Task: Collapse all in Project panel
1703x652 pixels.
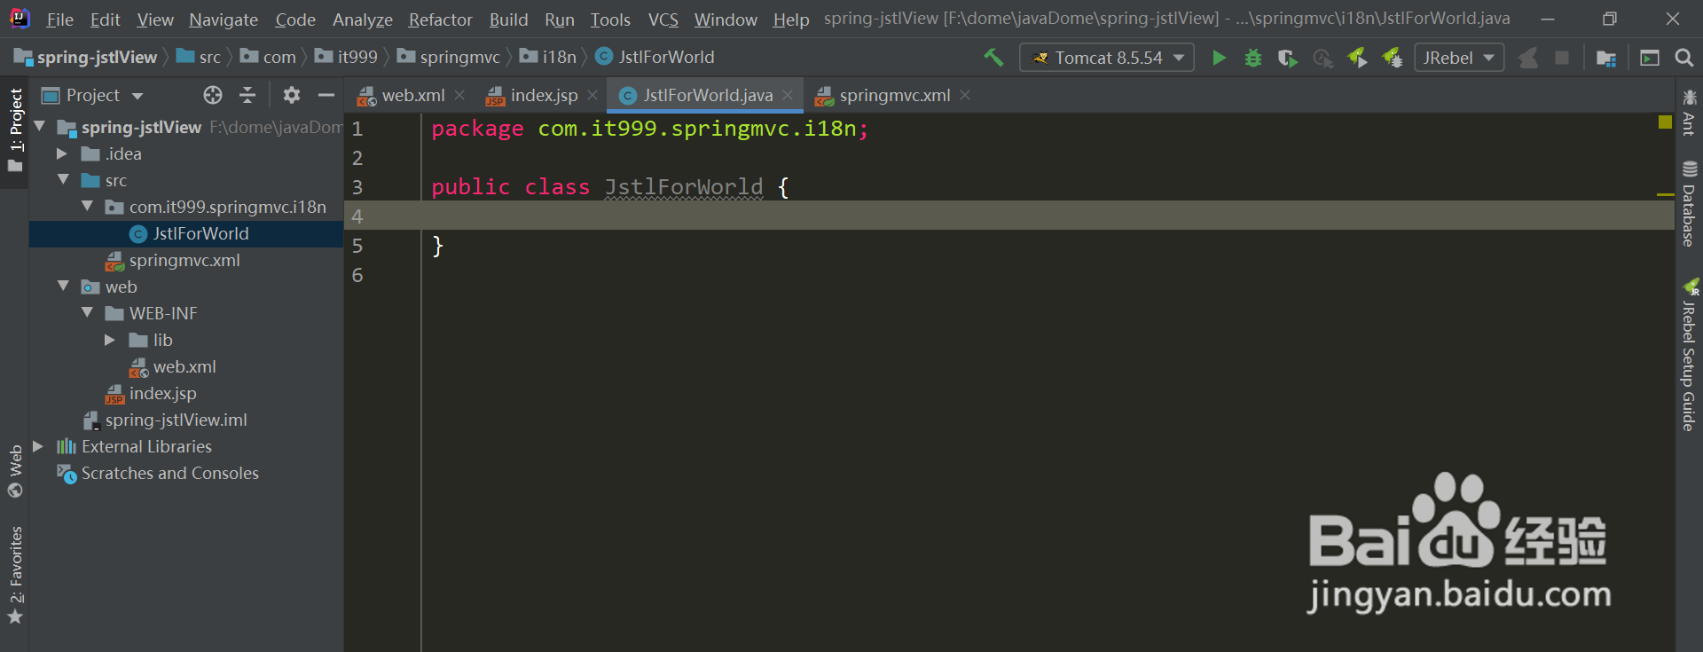Action: coord(247,95)
